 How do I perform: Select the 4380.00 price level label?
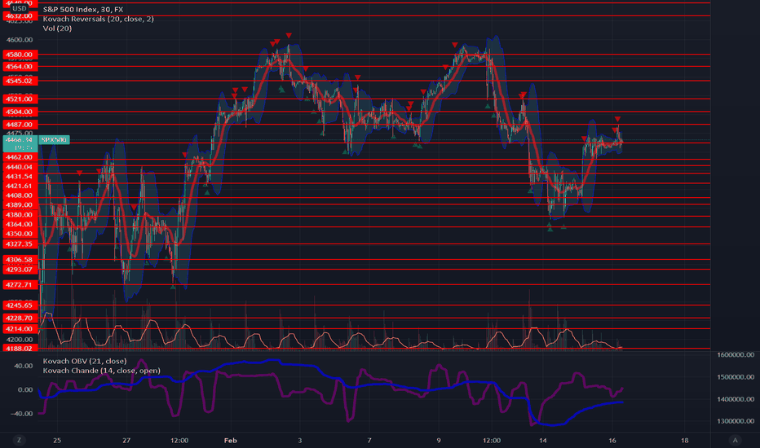pyautogui.click(x=20, y=214)
